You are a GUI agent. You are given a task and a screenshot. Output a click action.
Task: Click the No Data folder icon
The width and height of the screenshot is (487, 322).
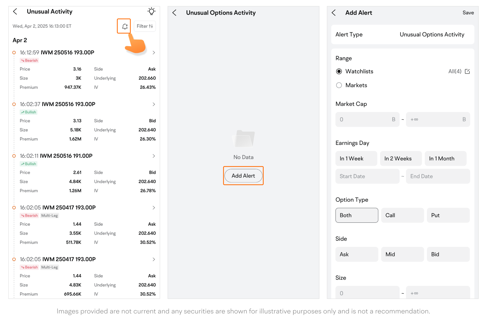coord(243,139)
